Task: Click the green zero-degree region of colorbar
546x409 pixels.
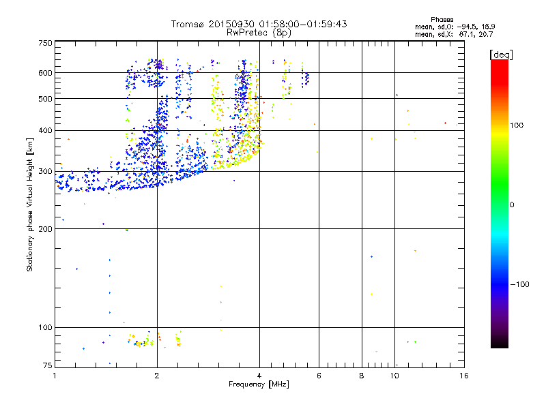Action: click(x=500, y=204)
